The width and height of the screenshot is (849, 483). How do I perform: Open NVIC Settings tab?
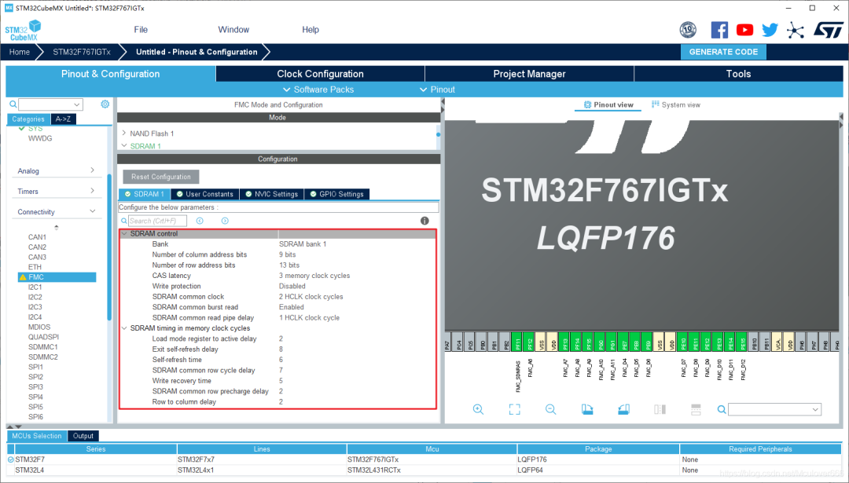[271, 194]
